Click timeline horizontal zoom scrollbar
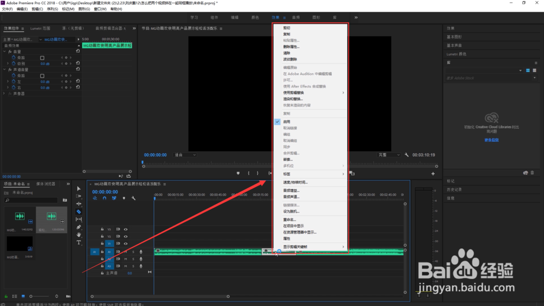 pyautogui.click(x=160, y=296)
